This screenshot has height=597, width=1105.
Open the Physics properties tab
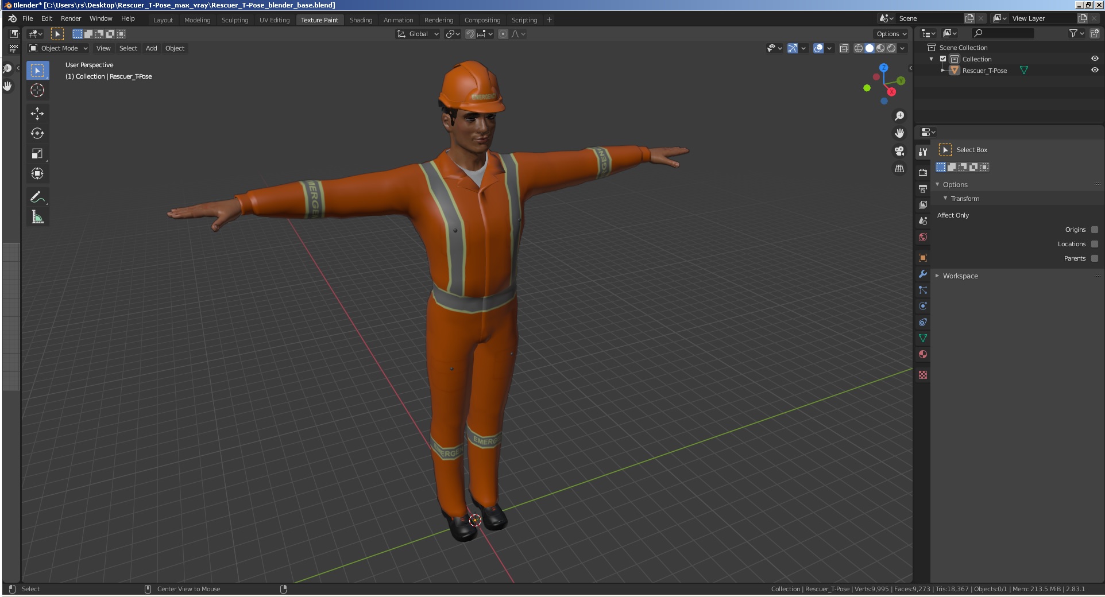[923, 306]
